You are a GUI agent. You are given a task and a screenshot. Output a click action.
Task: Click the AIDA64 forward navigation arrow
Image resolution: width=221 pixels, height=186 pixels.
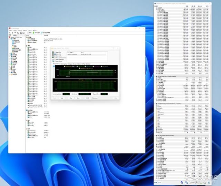[x=13, y=32]
